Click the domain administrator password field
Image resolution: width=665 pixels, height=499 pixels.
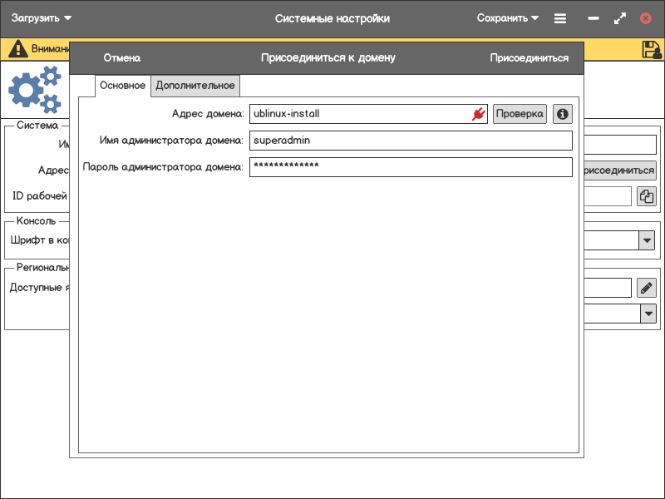point(411,167)
